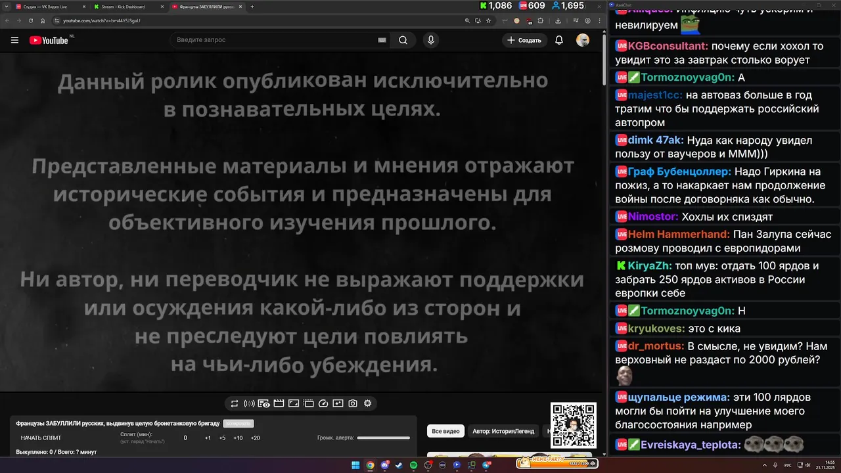
Task: Open Discord from the taskbar
Action: pos(384,465)
